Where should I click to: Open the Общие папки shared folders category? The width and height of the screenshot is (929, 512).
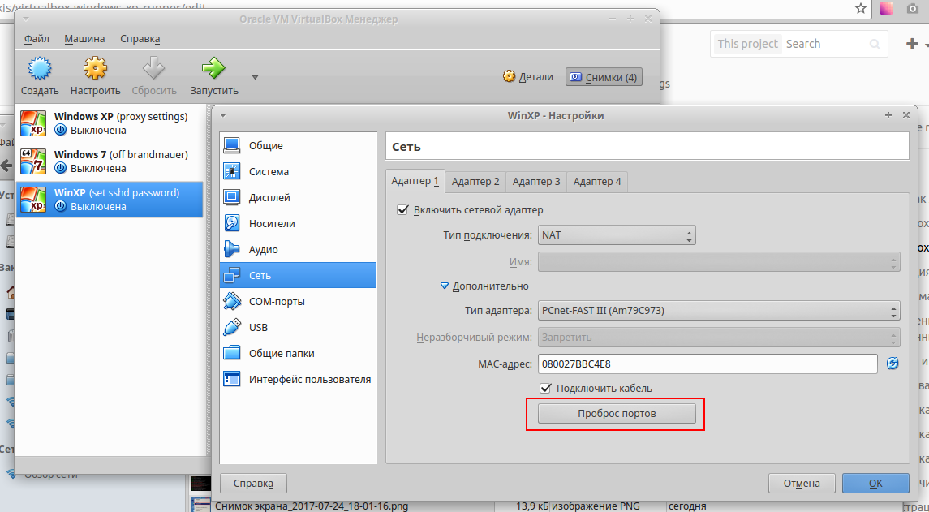[x=298, y=353]
